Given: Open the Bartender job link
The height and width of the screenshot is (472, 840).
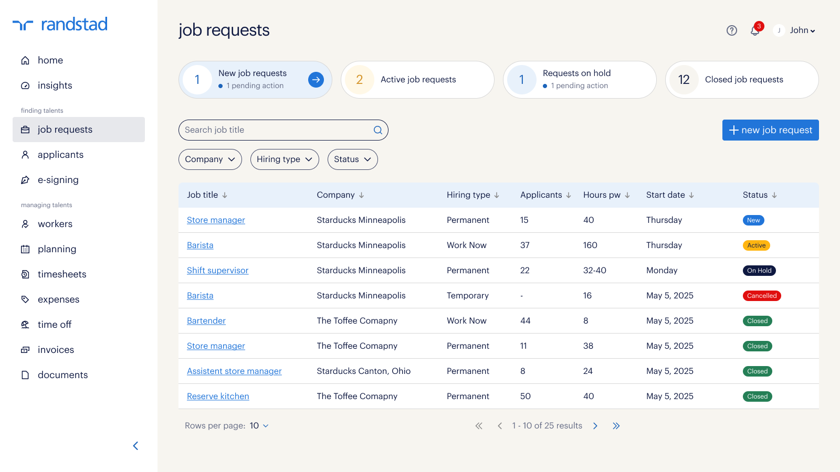Looking at the screenshot, I should pos(206,321).
